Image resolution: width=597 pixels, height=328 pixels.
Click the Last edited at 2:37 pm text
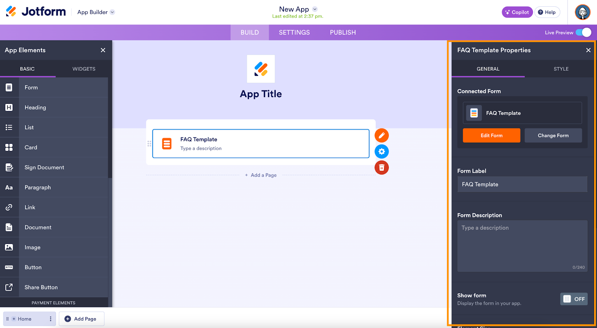tap(298, 16)
